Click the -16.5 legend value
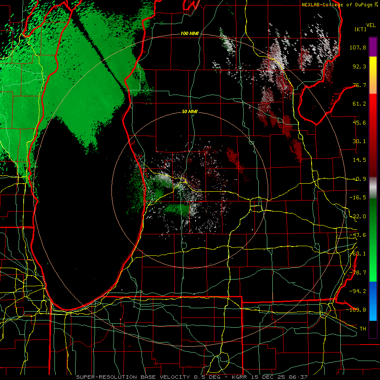 click(x=358, y=198)
